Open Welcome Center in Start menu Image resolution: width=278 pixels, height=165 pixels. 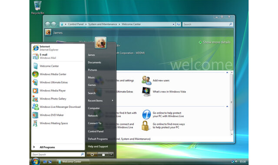58,66
